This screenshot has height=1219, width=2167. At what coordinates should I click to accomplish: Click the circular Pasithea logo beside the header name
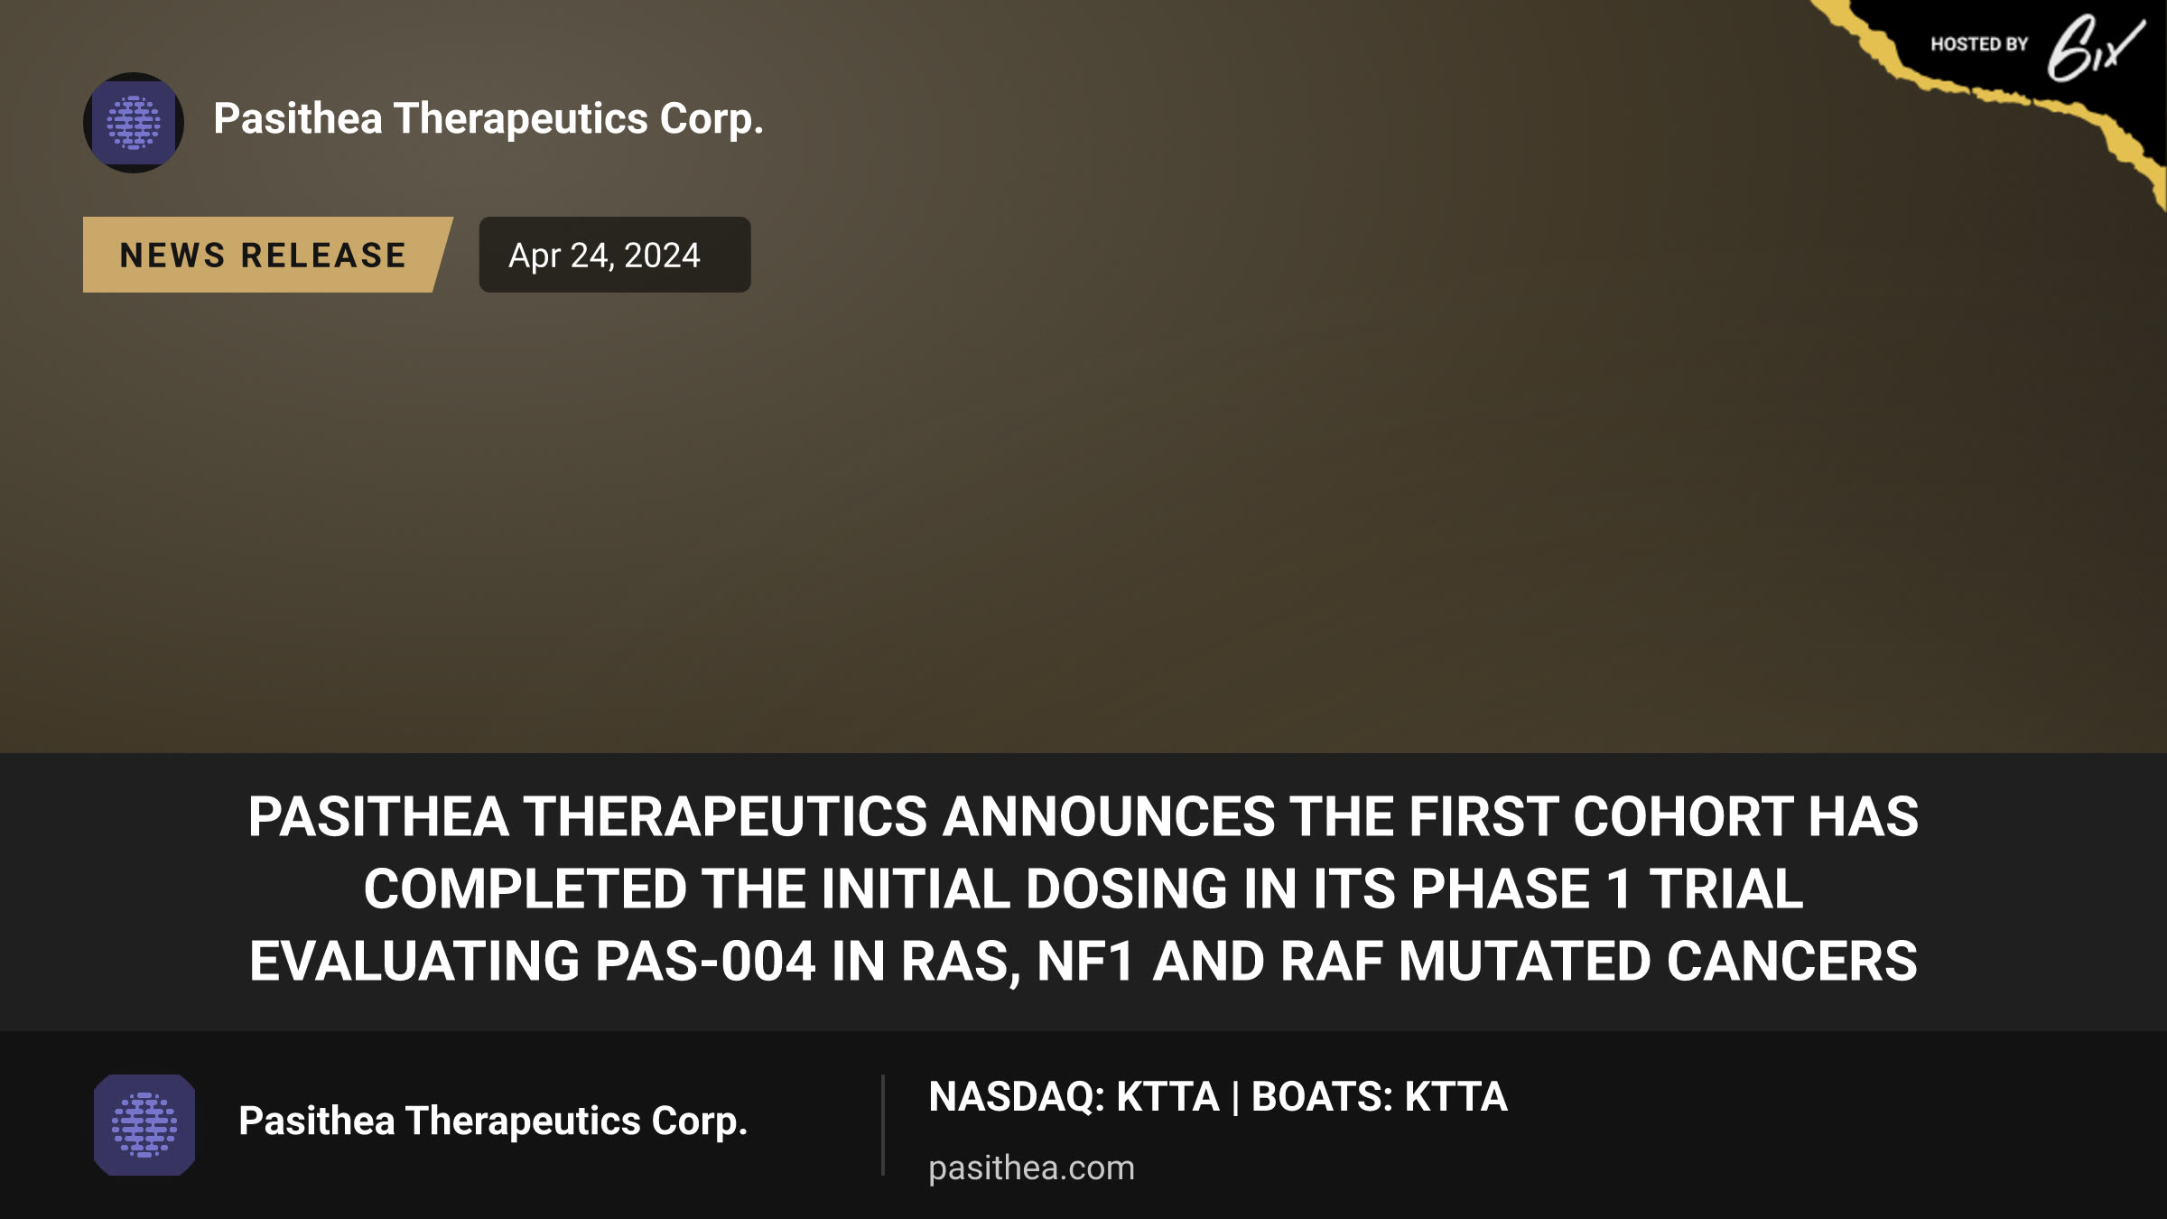click(134, 123)
